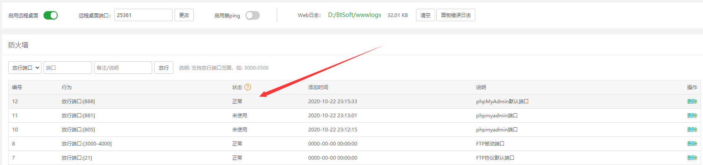This screenshot has height=165, width=703.
Task: Select the 放行端口:[881] cell
Action: coord(78,116)
